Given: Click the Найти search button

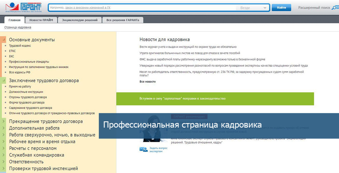Looking at the screenshot, I should point(281,7).
